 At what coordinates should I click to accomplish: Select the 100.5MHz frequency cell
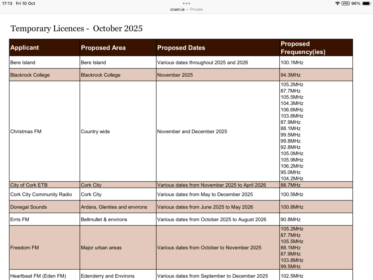point(316,194)
